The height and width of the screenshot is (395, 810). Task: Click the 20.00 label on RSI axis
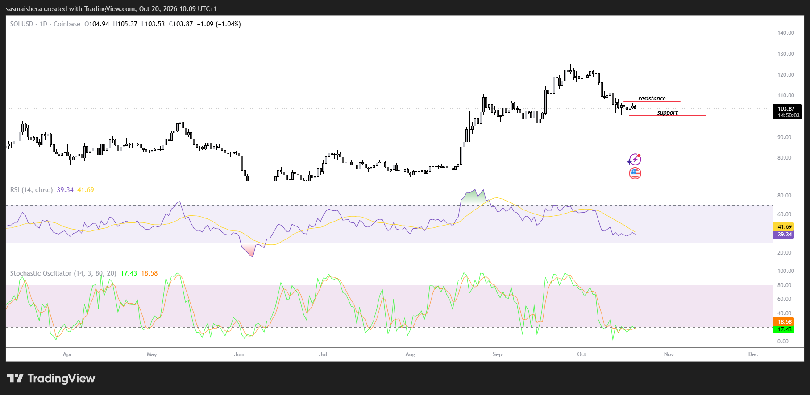[784, 253]
